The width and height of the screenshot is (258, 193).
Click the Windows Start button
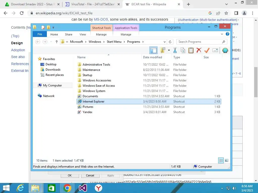point(6,188)
